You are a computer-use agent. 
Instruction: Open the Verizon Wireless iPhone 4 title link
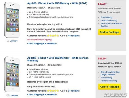point(58,59)
